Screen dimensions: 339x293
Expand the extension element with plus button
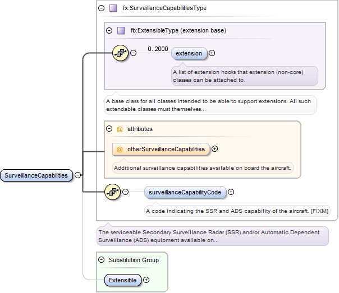pyautogui.click(x=212, y=53)
